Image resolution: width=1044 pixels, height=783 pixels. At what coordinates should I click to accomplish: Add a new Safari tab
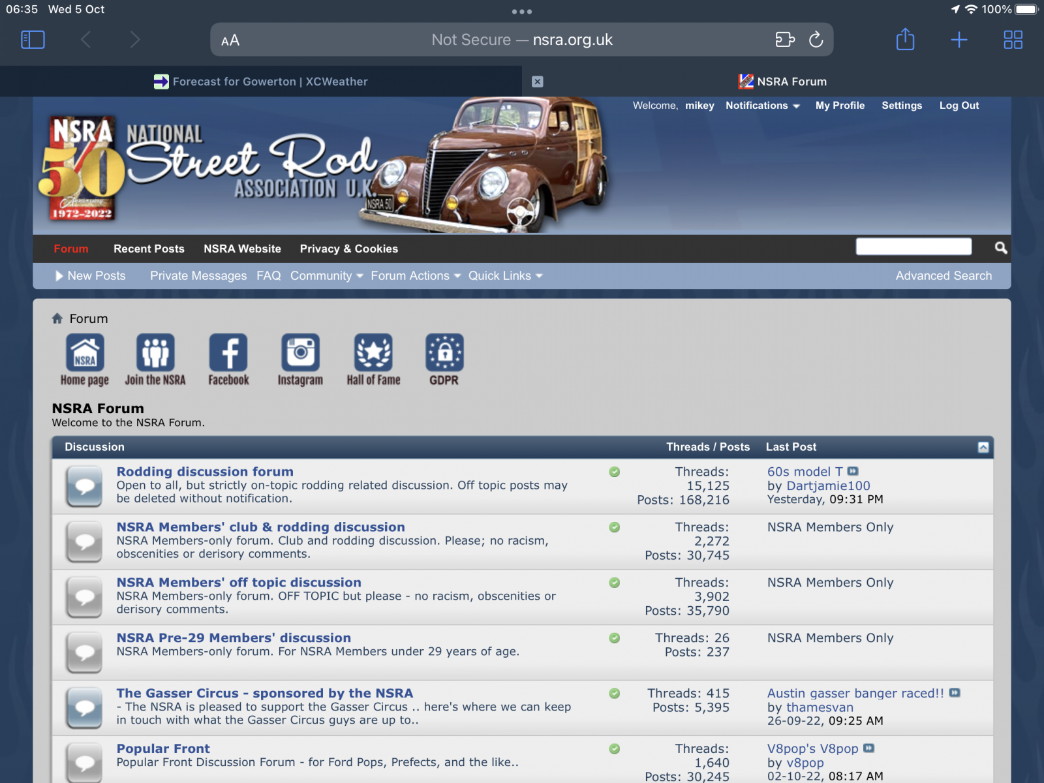[959, 40]
